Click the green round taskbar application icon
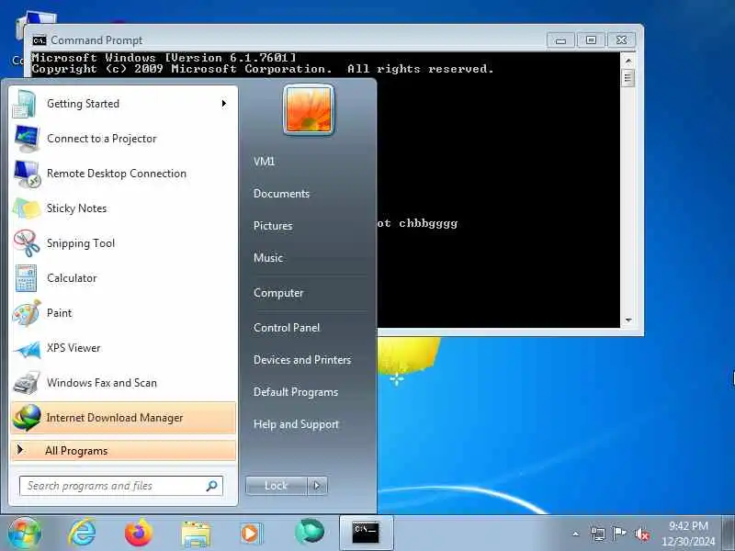Image resolution: width=735 pixels, height=551 pixels. coord(310,533)
